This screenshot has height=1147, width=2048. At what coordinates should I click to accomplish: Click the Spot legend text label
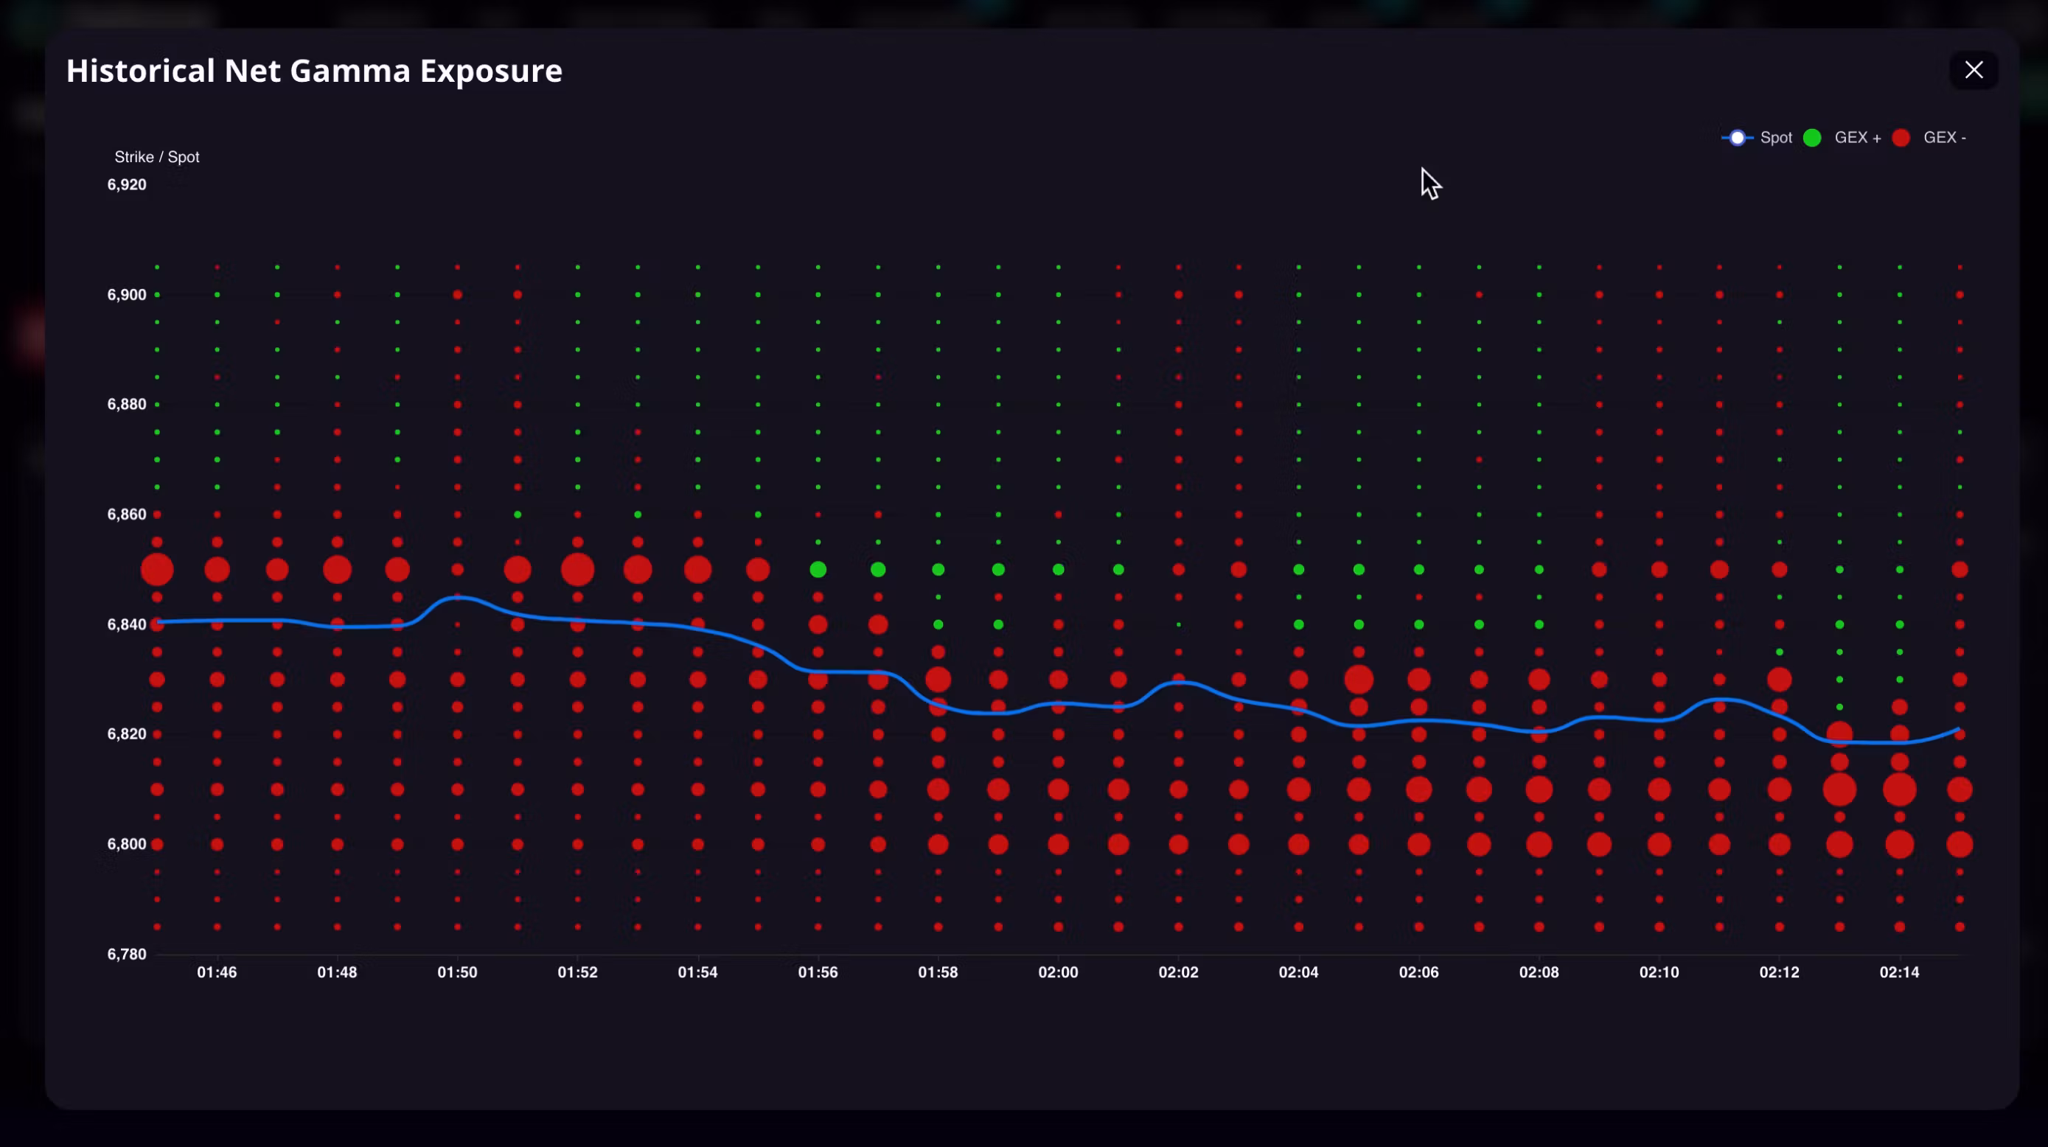tap(1775, 138)
